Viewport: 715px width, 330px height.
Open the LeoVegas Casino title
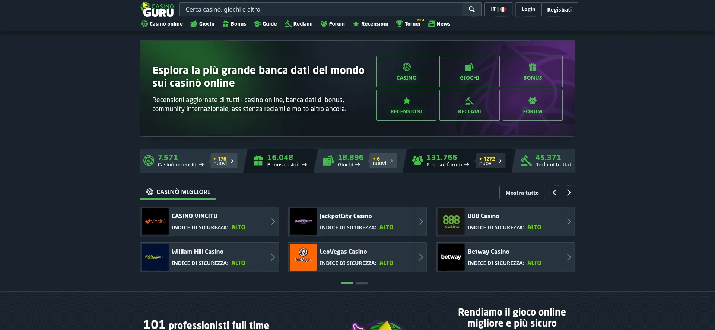pos(343,252)
